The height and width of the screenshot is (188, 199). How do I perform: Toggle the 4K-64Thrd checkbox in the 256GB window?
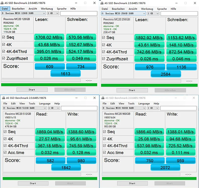point(104,52)
